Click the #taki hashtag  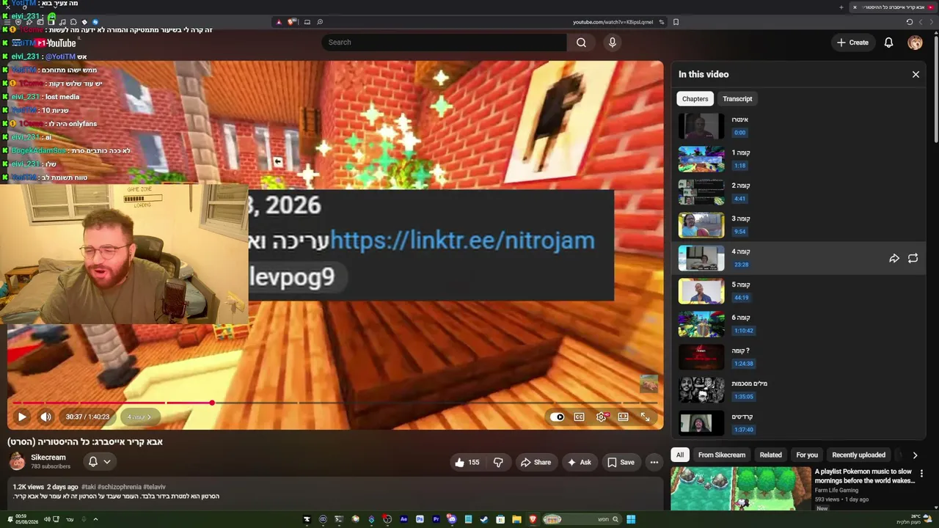[89, 487]
